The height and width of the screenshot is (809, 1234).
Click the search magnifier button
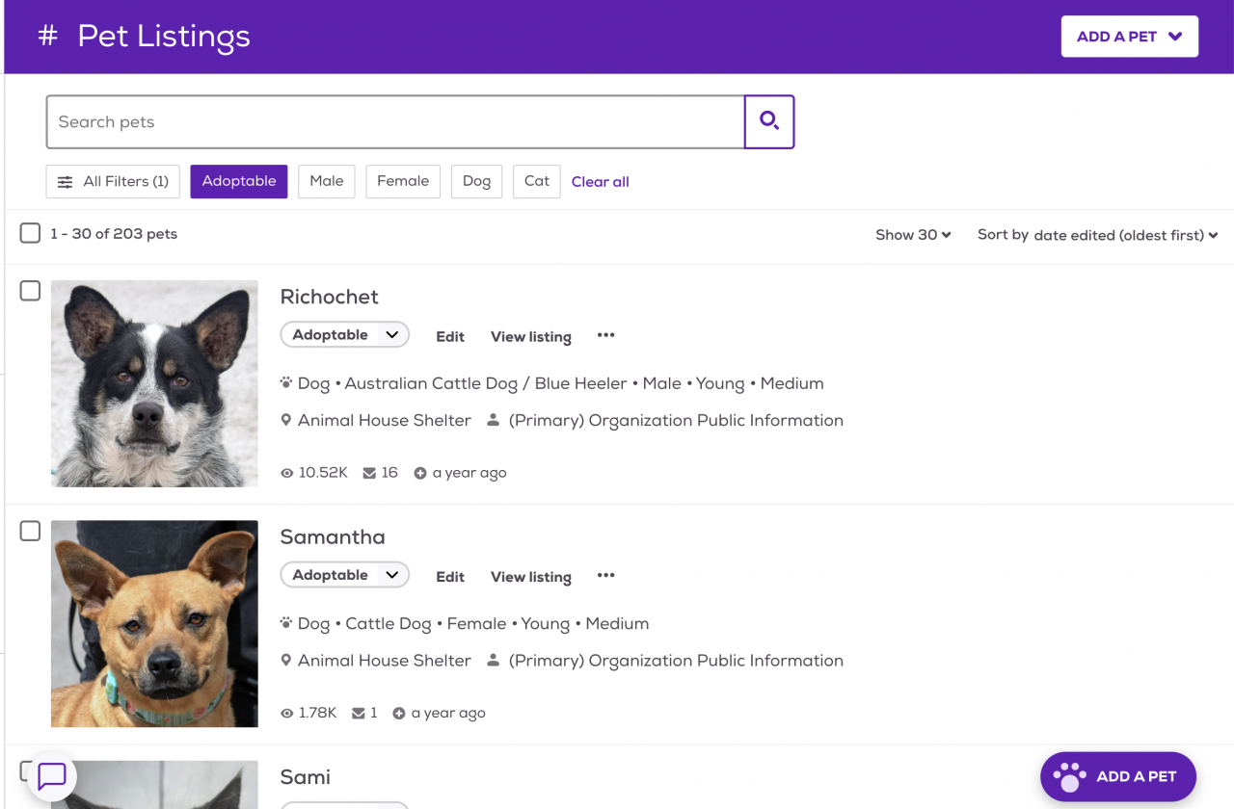769,121
